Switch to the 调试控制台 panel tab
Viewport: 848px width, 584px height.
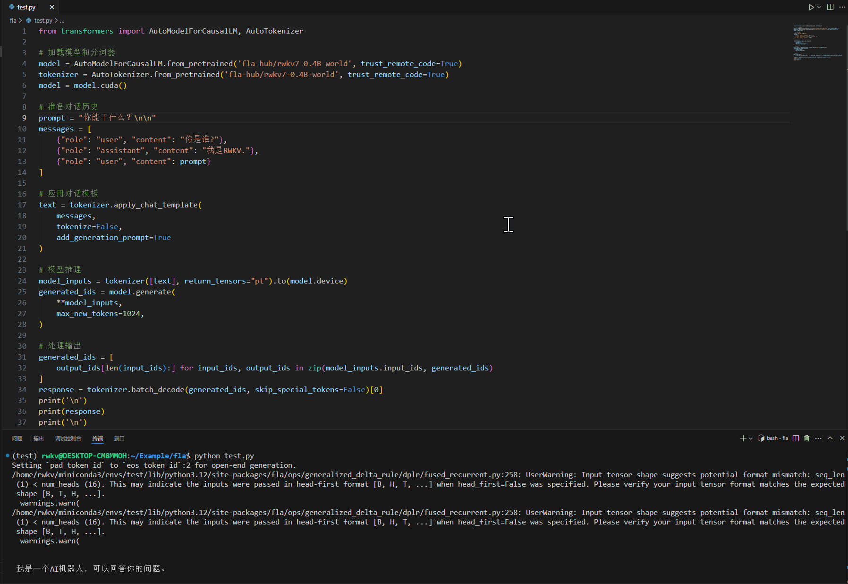point(68,438)
